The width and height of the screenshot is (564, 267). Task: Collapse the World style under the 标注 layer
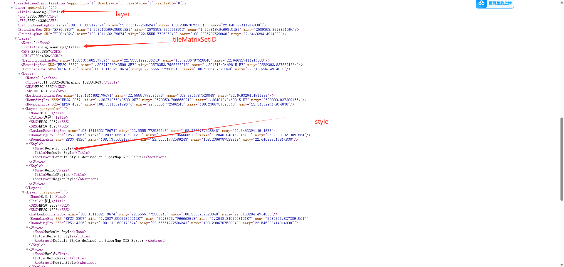point(27,249)
